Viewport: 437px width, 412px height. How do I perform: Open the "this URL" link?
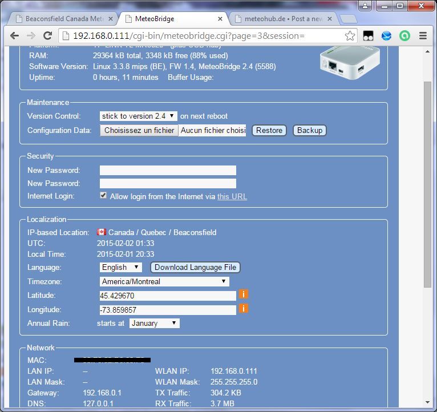(232, 196)
